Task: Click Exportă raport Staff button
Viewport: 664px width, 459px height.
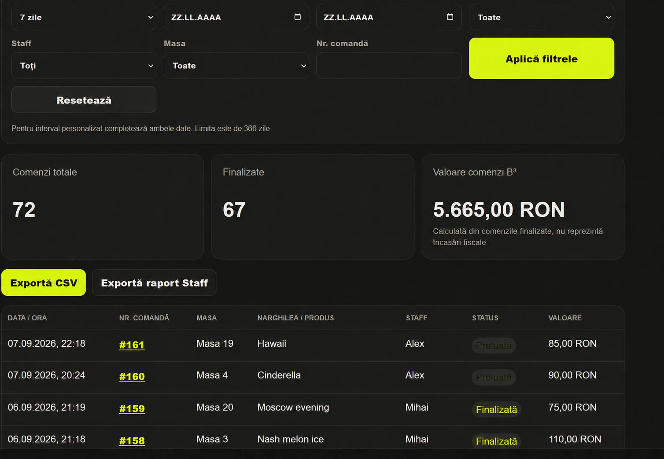Action: [154, 283]
